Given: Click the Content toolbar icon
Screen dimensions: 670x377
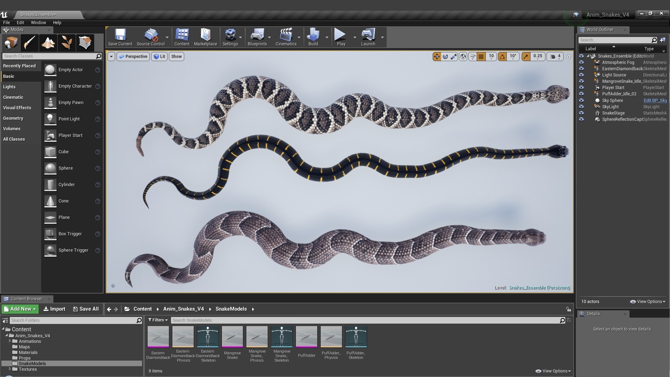Looking at the screenshot, I should coord(182,37).
